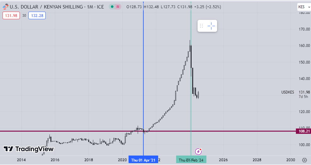Click the blue 132.28 buy price button
Screen dimensions: 311x165
pos(37,15)
